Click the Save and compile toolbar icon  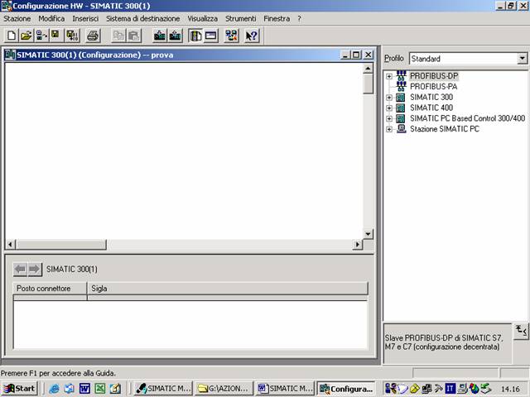[x=71, y=36]
